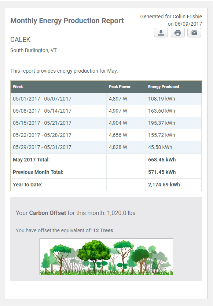Click the download report icon
Screen dimensions: 213x306
tap(161, 33)
